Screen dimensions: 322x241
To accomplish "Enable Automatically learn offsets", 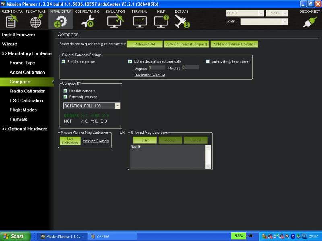I will click(x=208, y=62).
